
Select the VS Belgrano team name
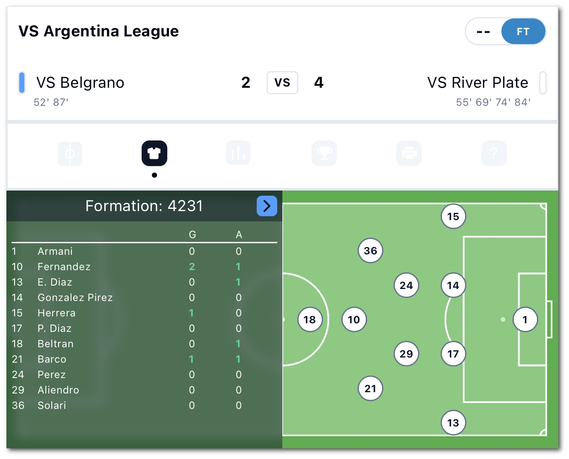point(80,83)
